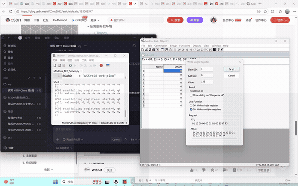Click the red 搜索 button on CSDN
Viewport: 298px width, 186px height.
(175, 20)
